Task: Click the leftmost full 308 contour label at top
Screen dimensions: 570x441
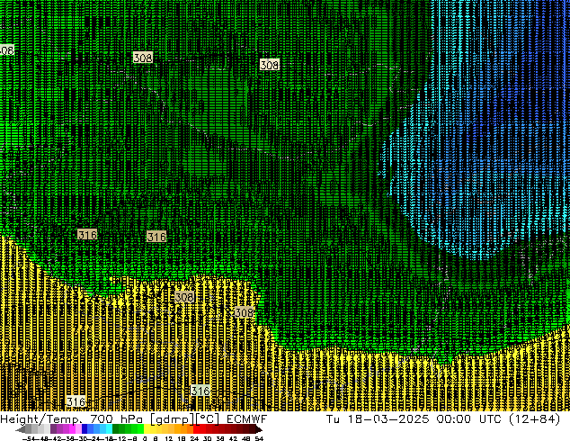Action: tap(142, 58)
